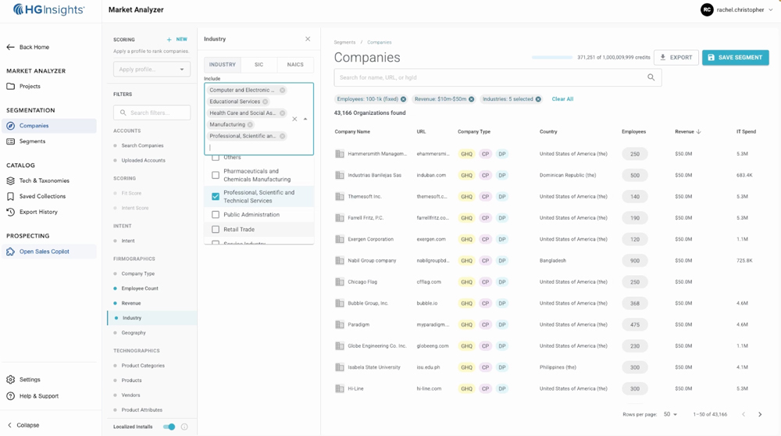Viewport: 781px width, 436px height.
Task: Click the Help & Support question icon
Action: click(x=10, y=396)
